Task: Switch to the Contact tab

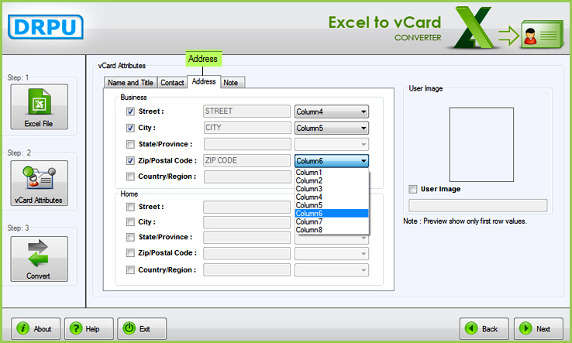Action: pos(172,83)
